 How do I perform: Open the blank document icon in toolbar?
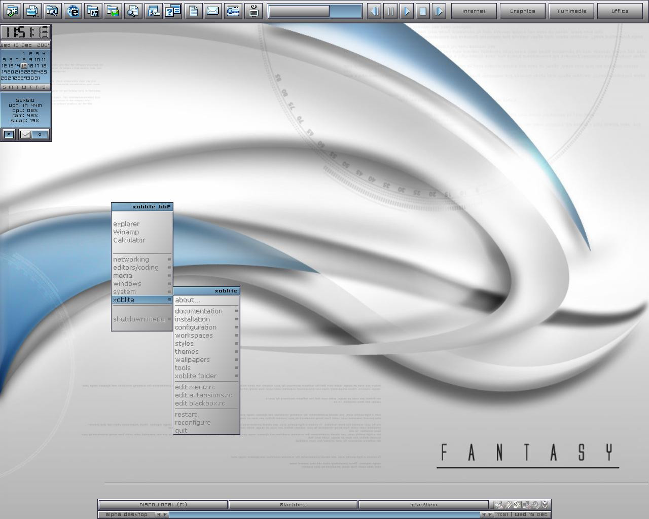193,11
